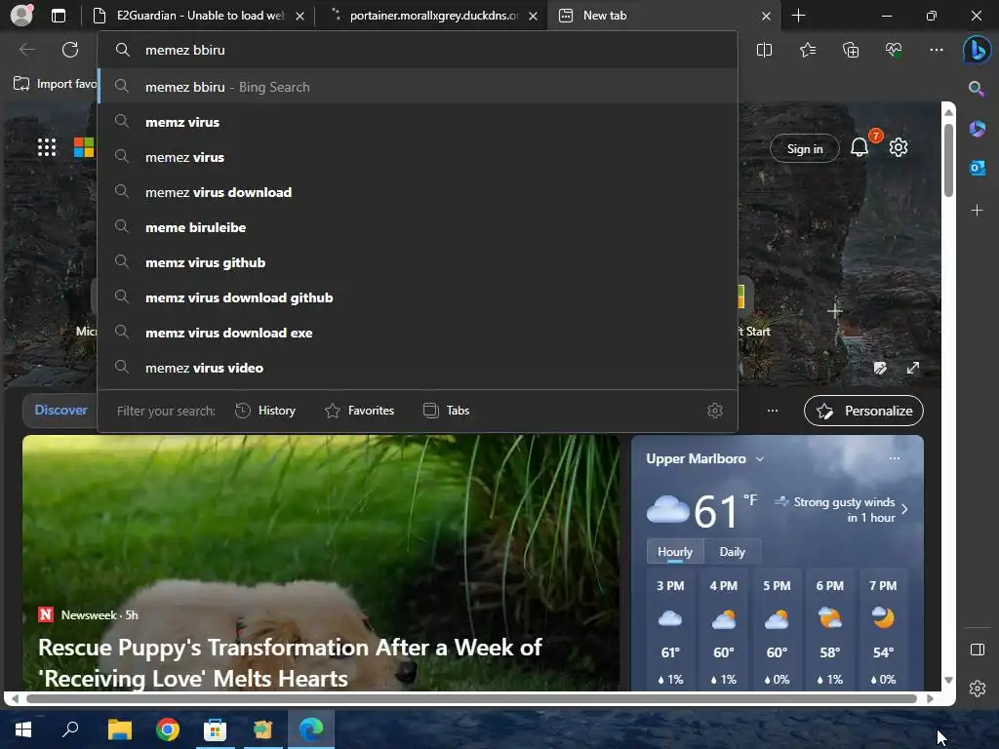Choose 'memz virus' suggestion
Image resolution: width=999 pixels, height=749 pixels.
418,122
